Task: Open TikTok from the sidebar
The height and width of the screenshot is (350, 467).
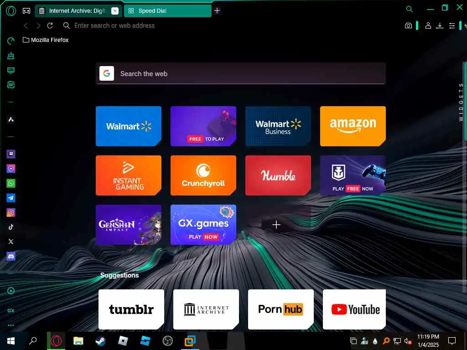Action: [x=11, y=227]
